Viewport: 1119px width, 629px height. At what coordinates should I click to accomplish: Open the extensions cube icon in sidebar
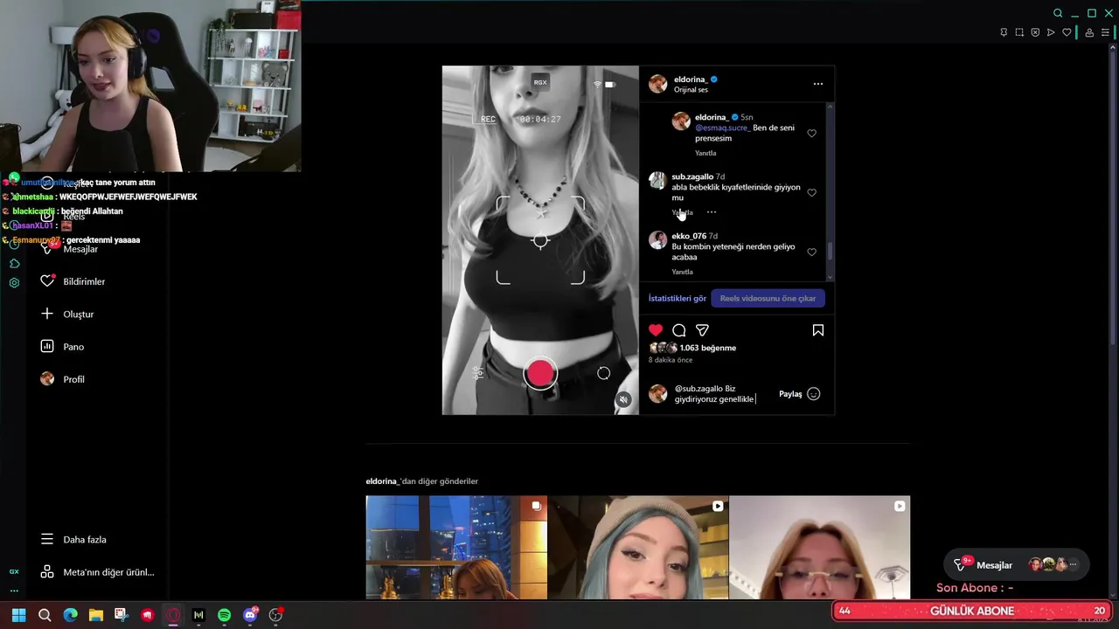(x=14, y=264)
